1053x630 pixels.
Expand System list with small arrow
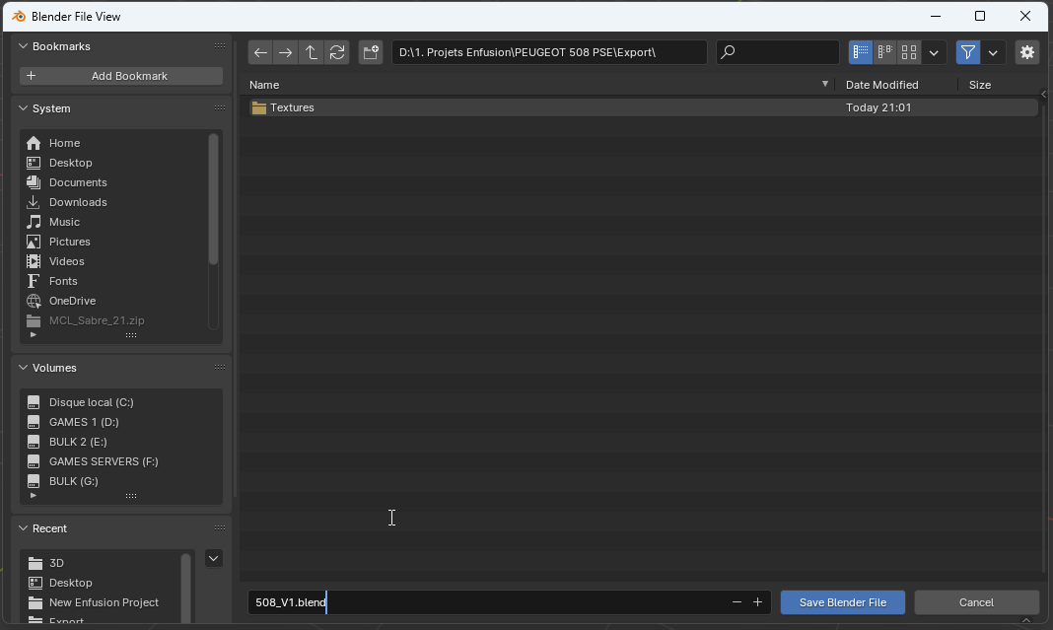pyautogui.click(x=34, y=334)
